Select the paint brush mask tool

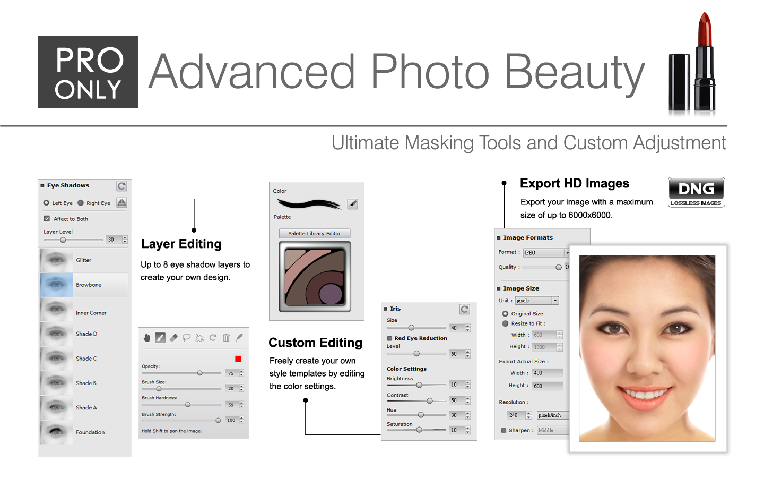[160, 338]
